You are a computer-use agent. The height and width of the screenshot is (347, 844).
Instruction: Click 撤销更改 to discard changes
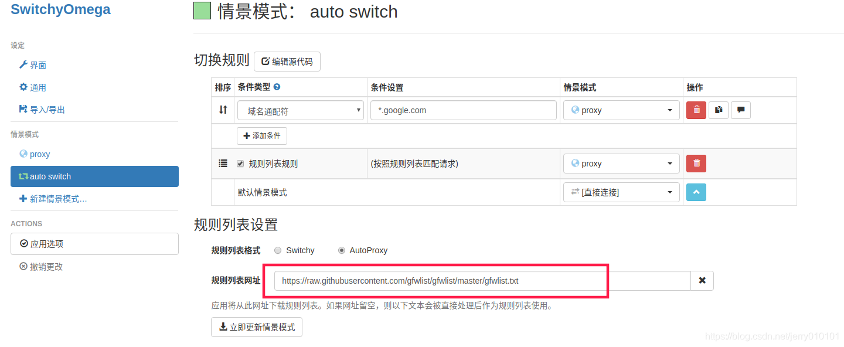click(41, 267)
